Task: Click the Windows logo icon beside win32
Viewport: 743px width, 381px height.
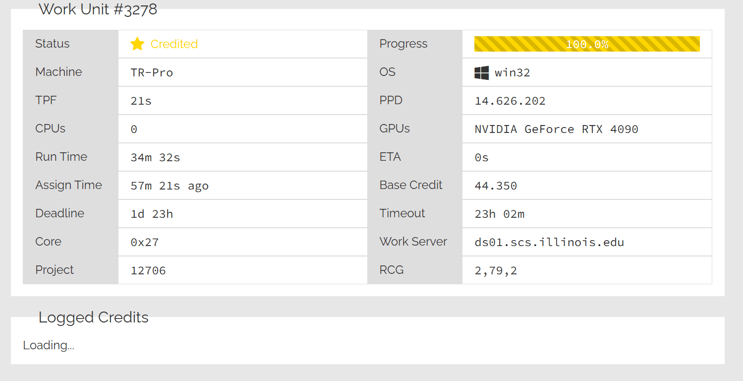Action: pyautogui.click(x=481, y=73)
